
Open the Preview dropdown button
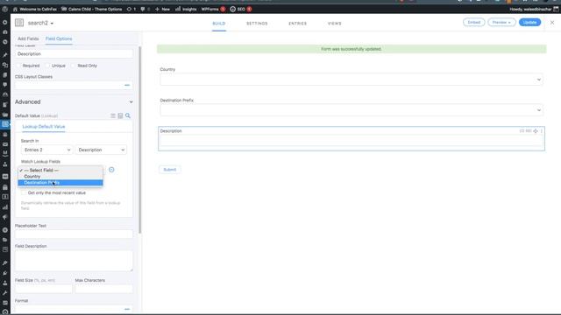pyautogui.click(x=501, y=22)
